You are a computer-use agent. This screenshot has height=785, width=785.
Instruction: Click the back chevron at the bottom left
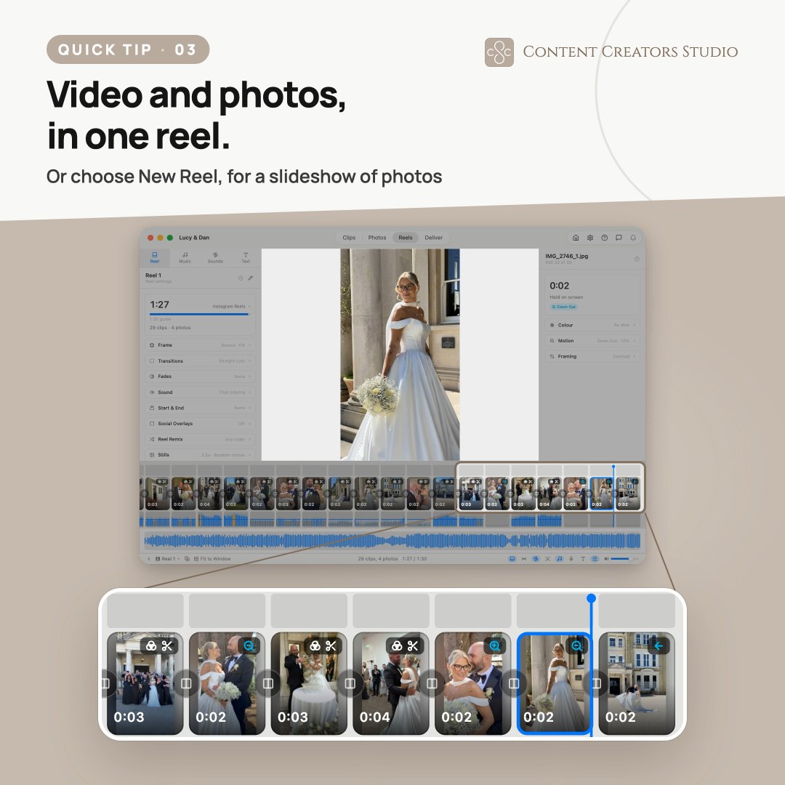(x=149, y=559)
